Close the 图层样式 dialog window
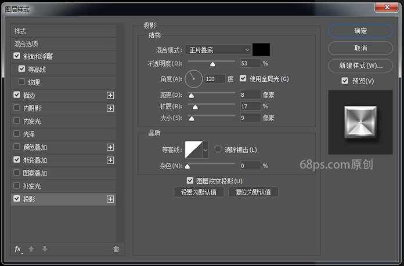Viewport: 404px width, 266px height. click(387, 7)
